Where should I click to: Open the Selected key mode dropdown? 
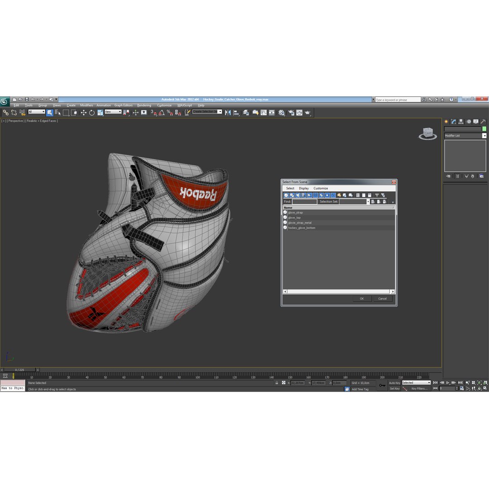tap(416, 383)
